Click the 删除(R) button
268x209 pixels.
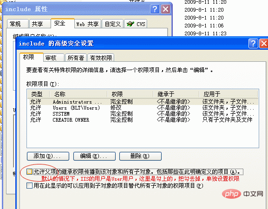point(140,156)
